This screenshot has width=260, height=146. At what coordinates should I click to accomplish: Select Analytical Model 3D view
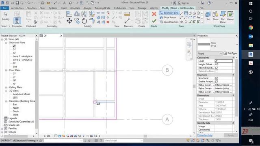[x=22, y=94]
